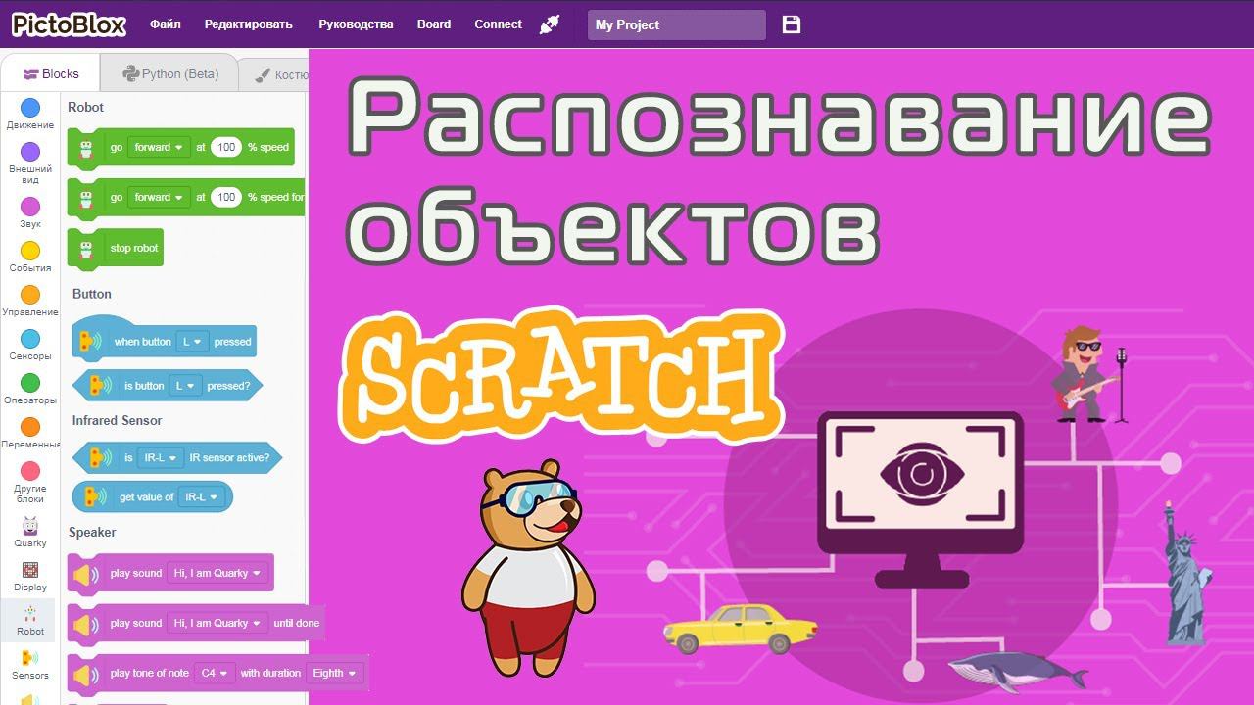Screen dimensions: 1254x705
Task: Click the 100 value in the 'speed for' block
Action: [225, 197]
